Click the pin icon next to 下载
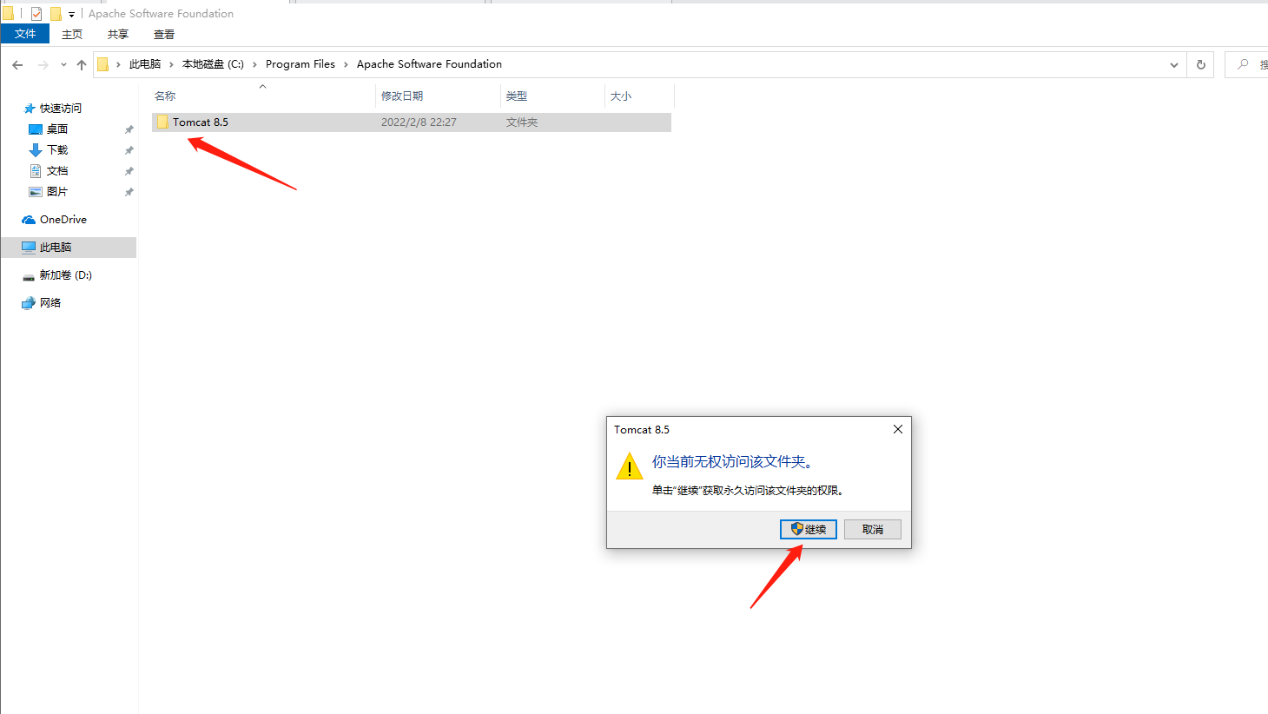This screenshot has width=1268, height=714. (129, 150)
